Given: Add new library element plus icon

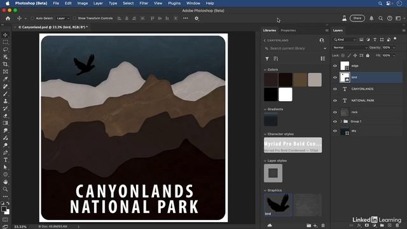Looking at the screenshot, I should pyautogui.click(x=315, y=226).
